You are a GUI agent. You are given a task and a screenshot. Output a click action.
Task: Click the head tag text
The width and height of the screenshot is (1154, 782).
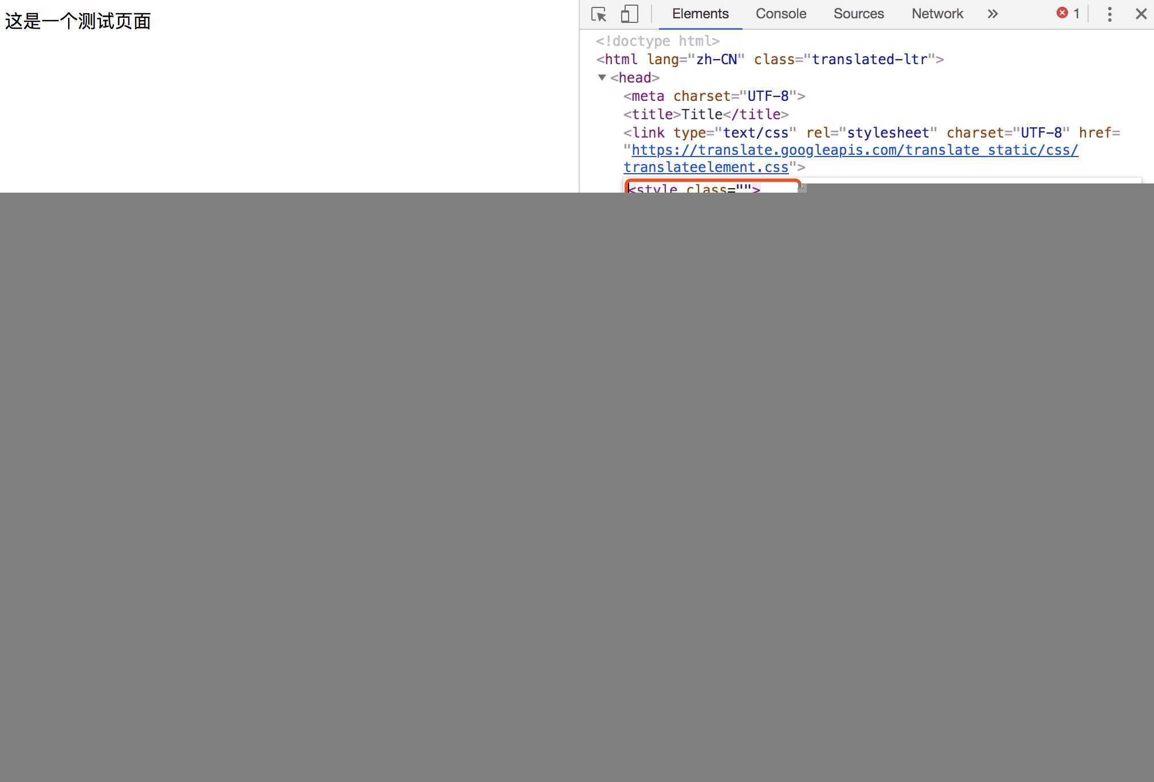(x=635, y=78)
